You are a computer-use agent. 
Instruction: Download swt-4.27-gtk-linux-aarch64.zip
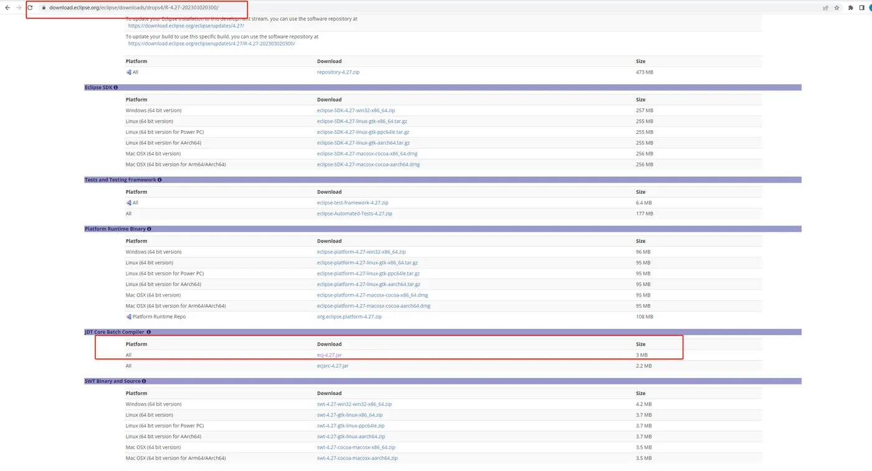[351, 437]
